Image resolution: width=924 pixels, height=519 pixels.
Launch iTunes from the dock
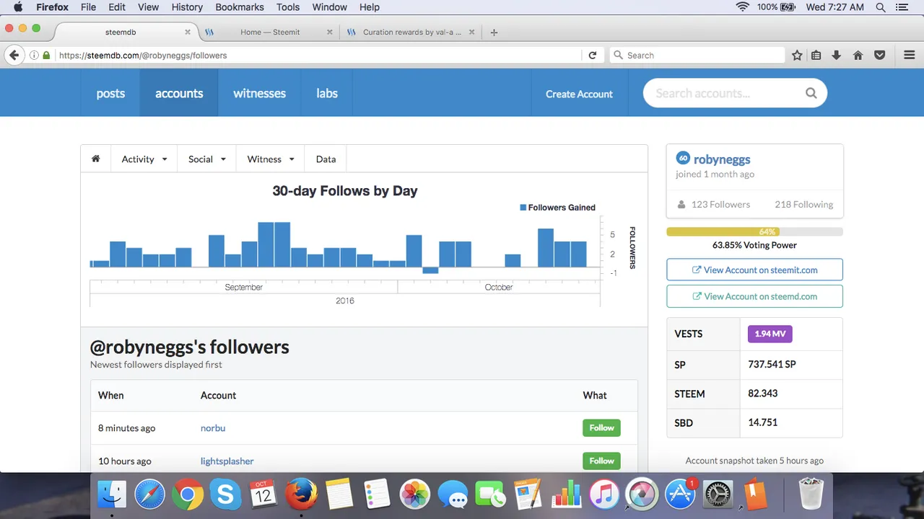[x=604, y=494]
